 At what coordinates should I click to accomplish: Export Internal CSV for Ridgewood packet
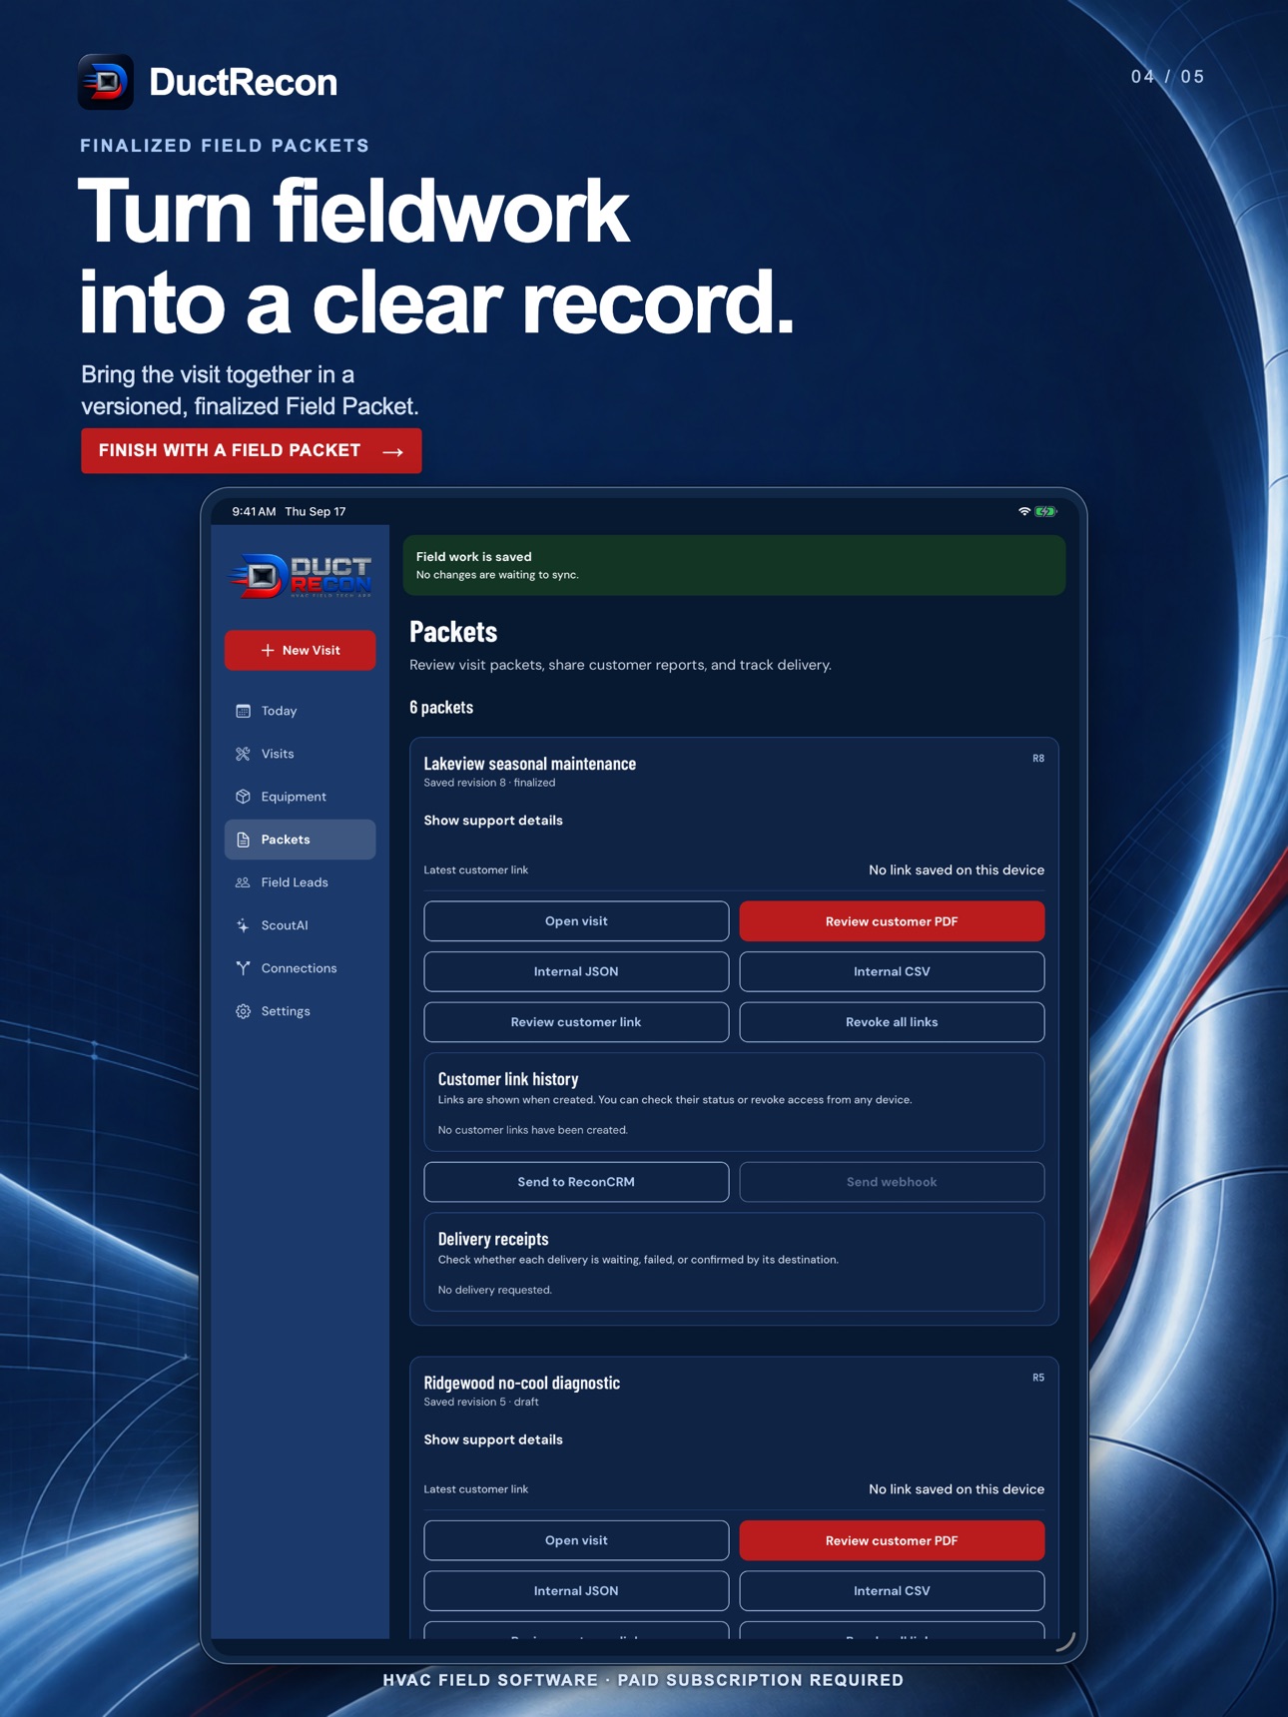892,1591
